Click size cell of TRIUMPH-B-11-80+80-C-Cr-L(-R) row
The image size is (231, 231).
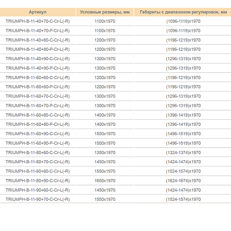coord(105,171)
